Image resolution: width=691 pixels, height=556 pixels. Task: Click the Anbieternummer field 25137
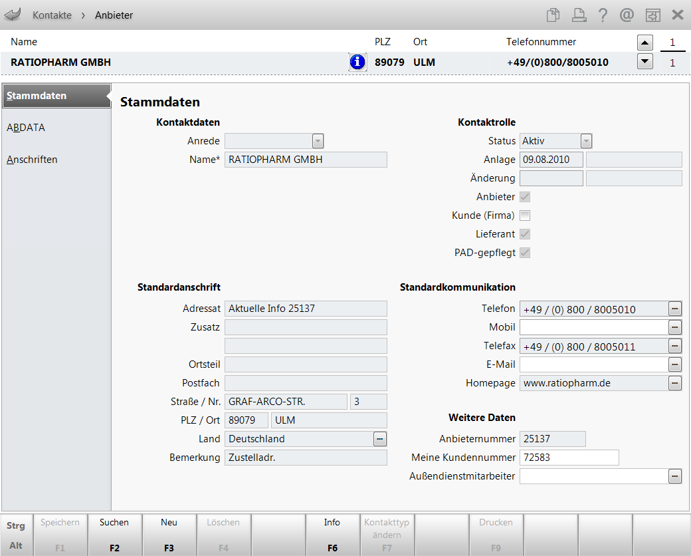553,439
